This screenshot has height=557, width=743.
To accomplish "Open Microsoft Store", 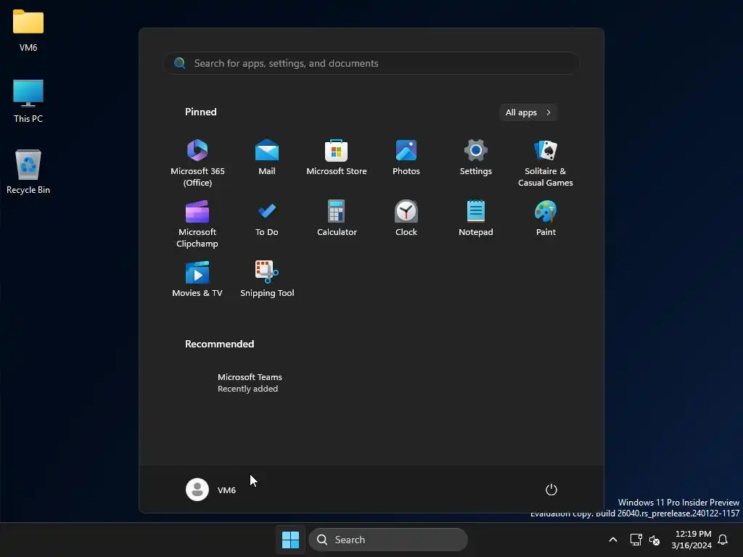I will (337, 157).
